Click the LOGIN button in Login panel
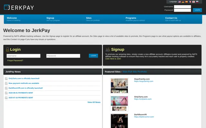 point(93,56)
